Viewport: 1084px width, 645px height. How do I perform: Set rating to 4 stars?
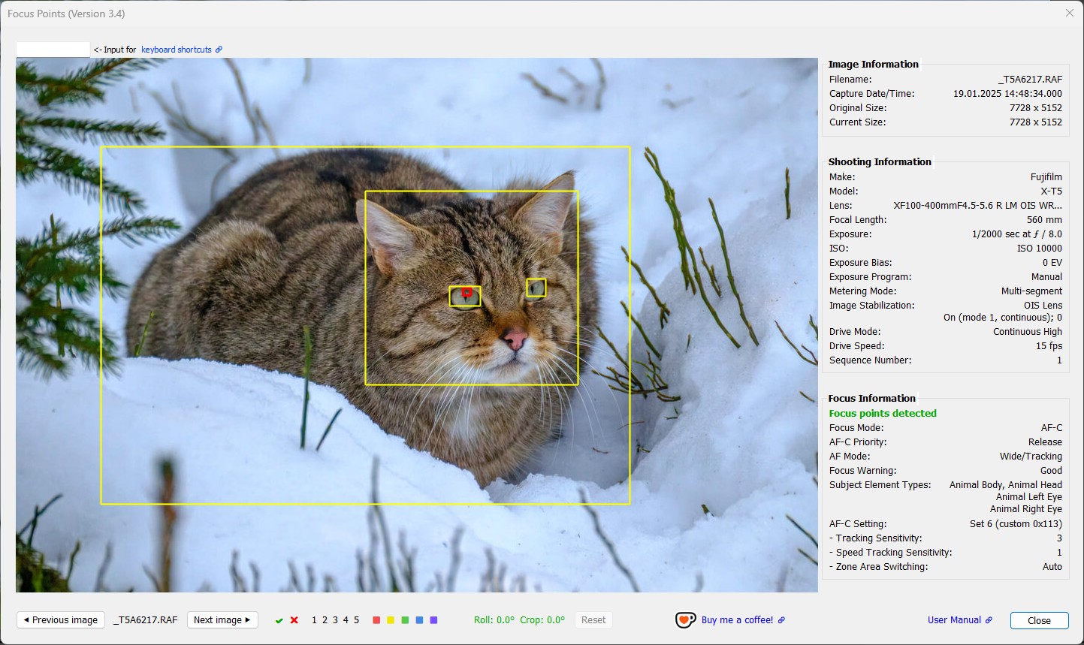(346, 620)
